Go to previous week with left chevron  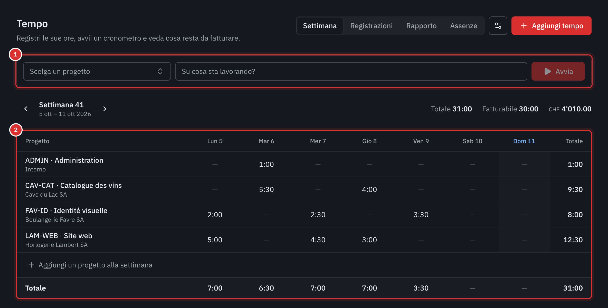coord(26,109)
